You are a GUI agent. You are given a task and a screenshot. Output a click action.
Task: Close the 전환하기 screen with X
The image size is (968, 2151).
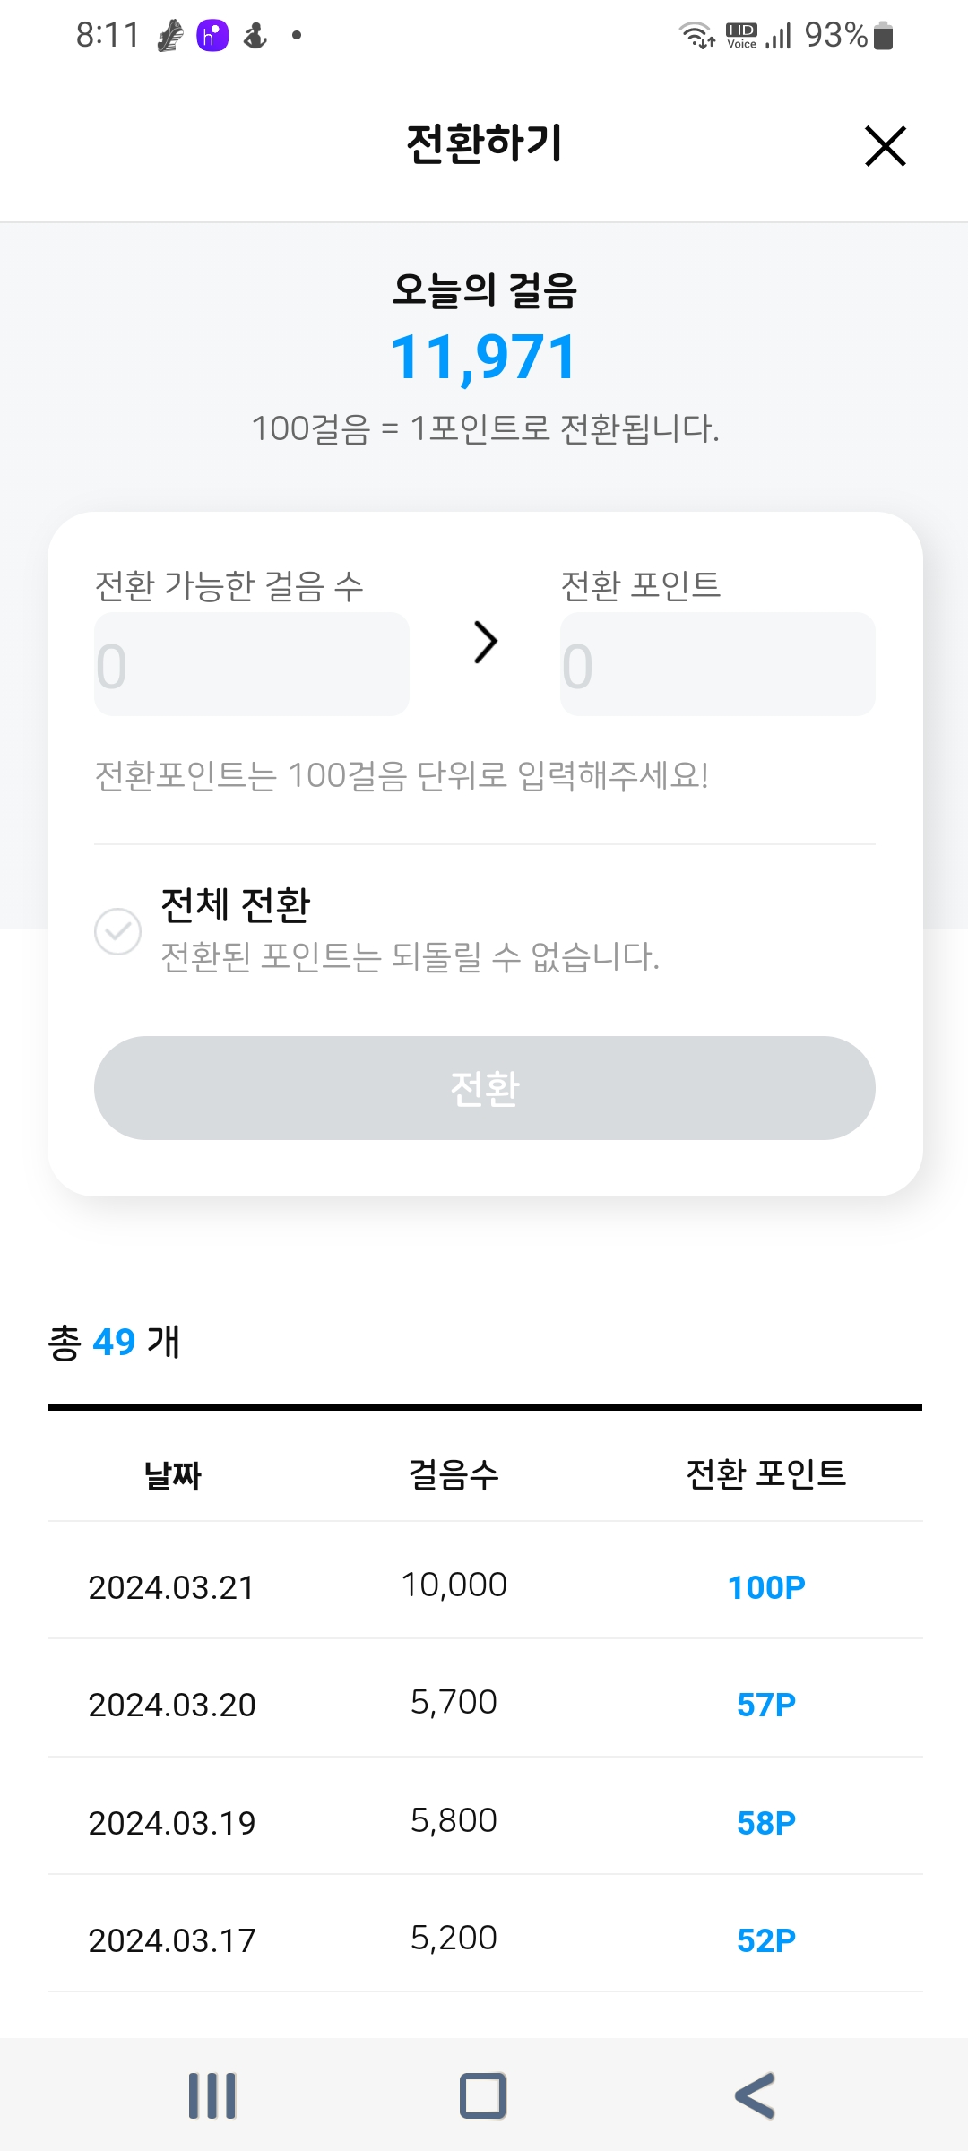click(x=886, y=146)
